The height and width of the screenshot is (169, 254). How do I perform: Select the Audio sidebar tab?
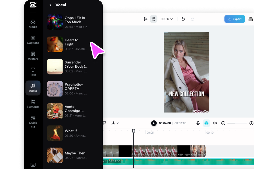click(33, 88)
